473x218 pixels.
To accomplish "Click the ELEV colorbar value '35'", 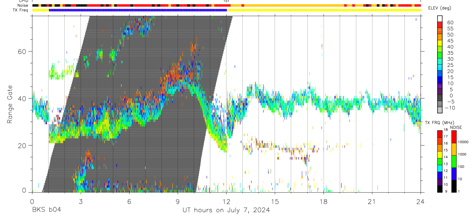I will (x=450, y=53).
